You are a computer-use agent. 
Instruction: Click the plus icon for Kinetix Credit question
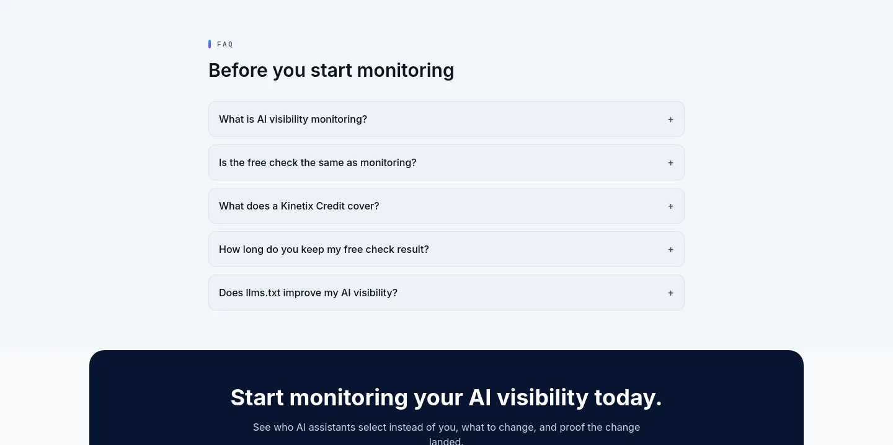click(x=670, y=206)
